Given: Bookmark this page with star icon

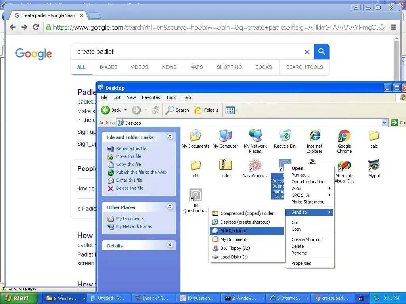Looking at the screenshot, I should click(382, 27).
